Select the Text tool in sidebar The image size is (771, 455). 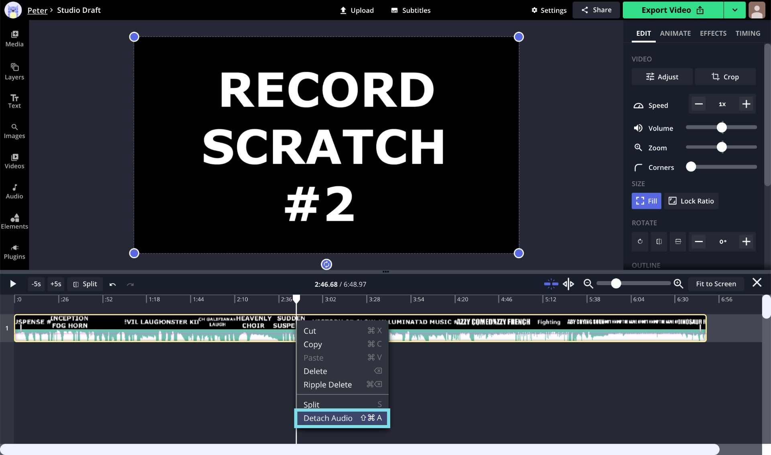14,100
